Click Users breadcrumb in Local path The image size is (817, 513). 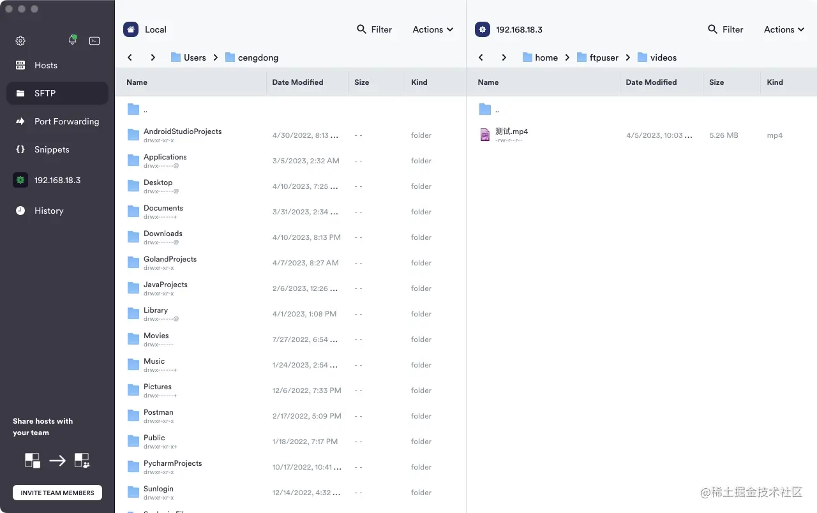click(x=188, y=57)
